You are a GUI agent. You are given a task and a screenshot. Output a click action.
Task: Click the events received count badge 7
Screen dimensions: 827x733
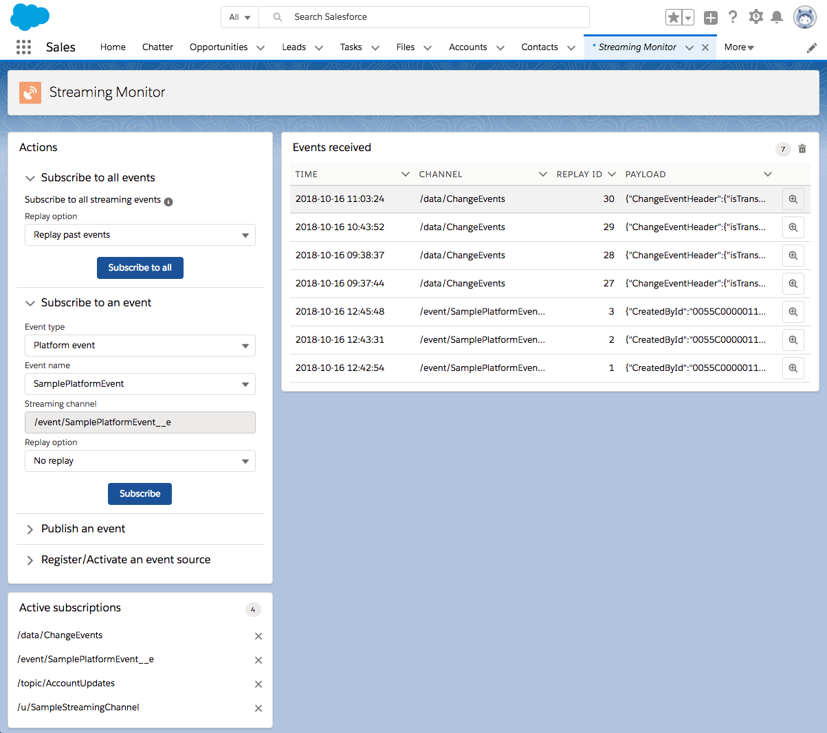point(783,149)
